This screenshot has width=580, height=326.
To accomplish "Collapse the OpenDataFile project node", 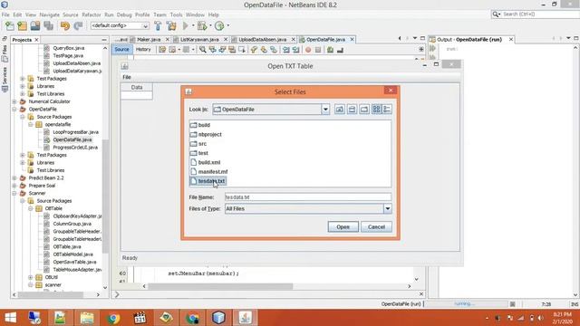I will pyautogui.click(x=14, y=109).
